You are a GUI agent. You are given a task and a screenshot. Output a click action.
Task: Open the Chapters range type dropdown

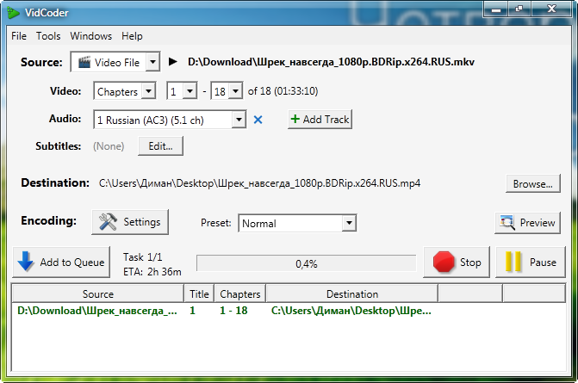pyautogui.click(x=147, y=91)
